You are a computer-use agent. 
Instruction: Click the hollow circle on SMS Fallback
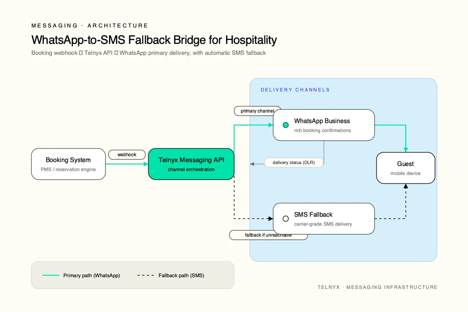point(286,219)
